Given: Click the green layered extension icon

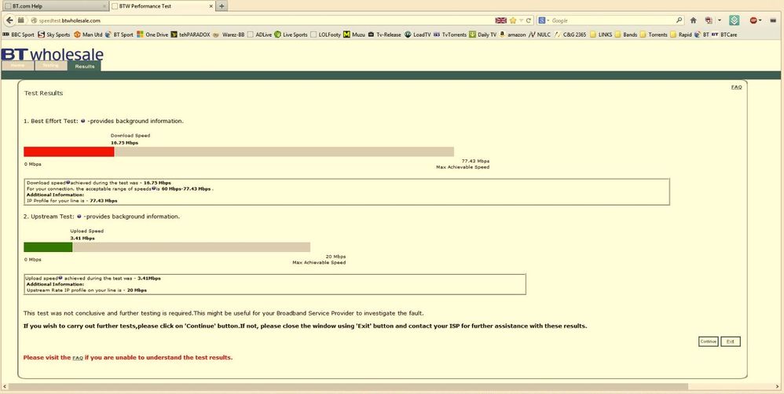Looking at the screenshot, I should tap(734, 20).
